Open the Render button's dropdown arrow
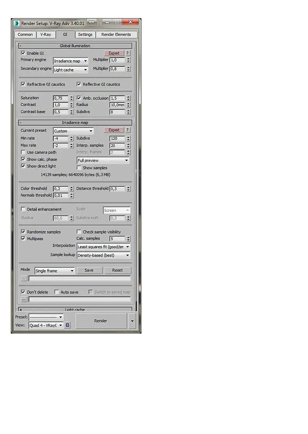308x434 pixels. (x=132, y=321)
